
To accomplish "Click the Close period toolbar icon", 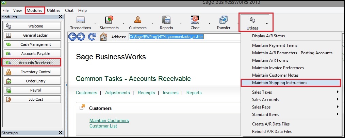I will coord(195,20).
